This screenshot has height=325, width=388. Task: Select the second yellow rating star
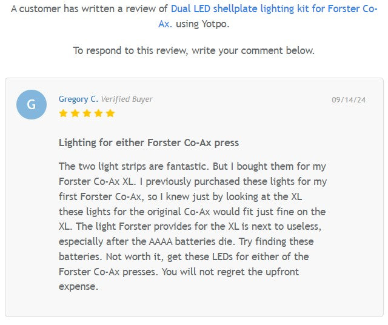click(75, 113)
